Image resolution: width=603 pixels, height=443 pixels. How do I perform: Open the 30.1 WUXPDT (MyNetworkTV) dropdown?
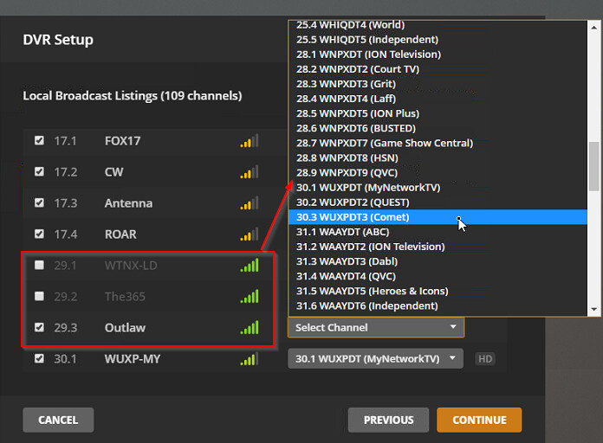click(375, 359)
